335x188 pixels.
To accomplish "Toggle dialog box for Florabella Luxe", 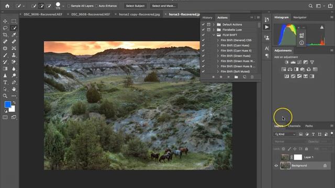I will (x=209, y=30).
